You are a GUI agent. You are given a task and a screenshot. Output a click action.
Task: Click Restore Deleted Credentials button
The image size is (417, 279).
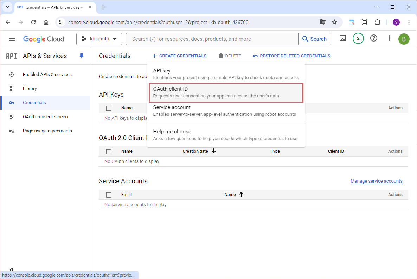(x=291, y=56)
